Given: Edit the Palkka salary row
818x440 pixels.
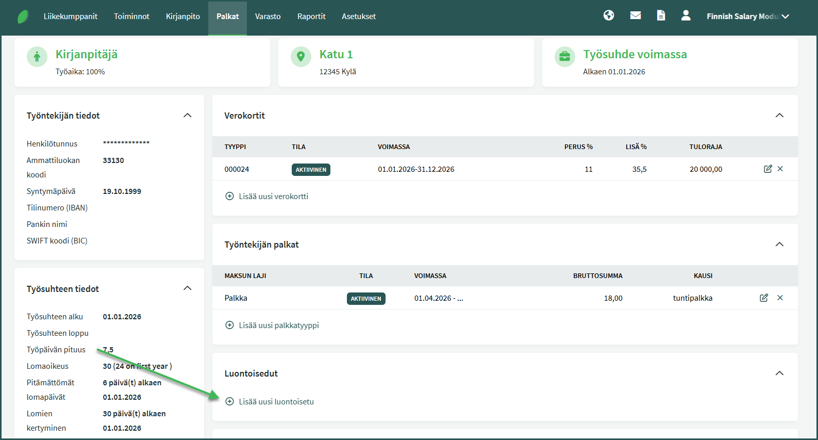Looking at the screenshot, I should click(x=764, y=298).
